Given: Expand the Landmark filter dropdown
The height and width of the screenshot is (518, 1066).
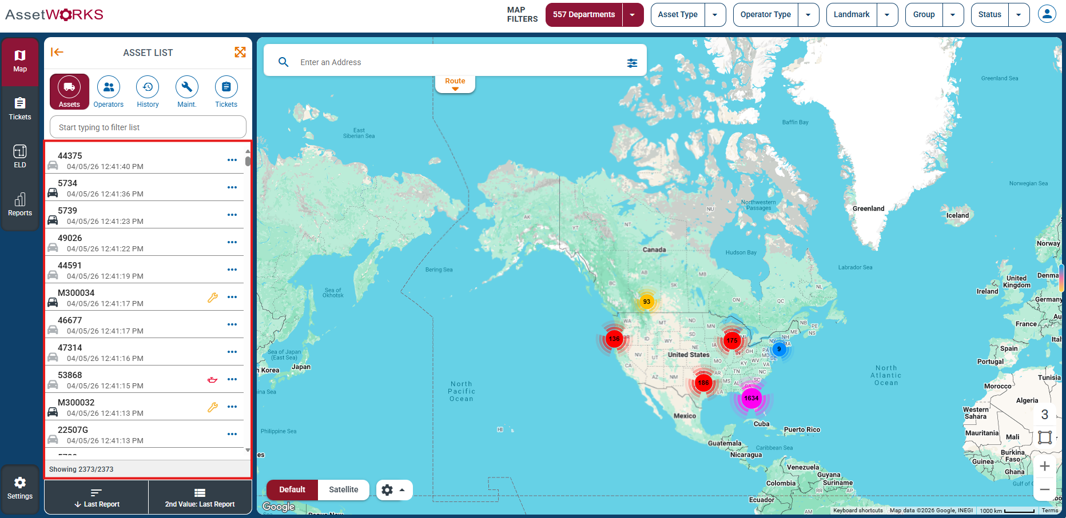Looking at the screenshot, I should (x=887, y=15).
